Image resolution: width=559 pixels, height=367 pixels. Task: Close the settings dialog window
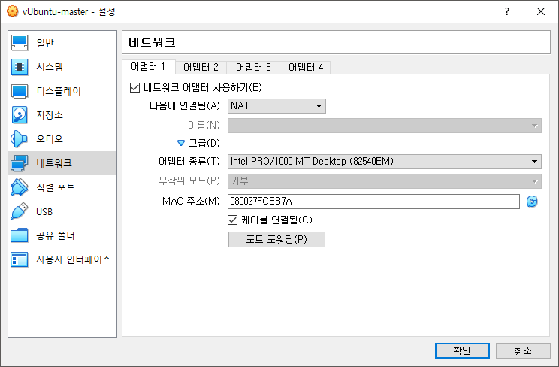pyautogui.click(x=541, y=11)
